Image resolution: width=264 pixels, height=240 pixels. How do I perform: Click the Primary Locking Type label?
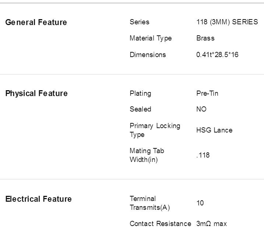tap(155, 130)
